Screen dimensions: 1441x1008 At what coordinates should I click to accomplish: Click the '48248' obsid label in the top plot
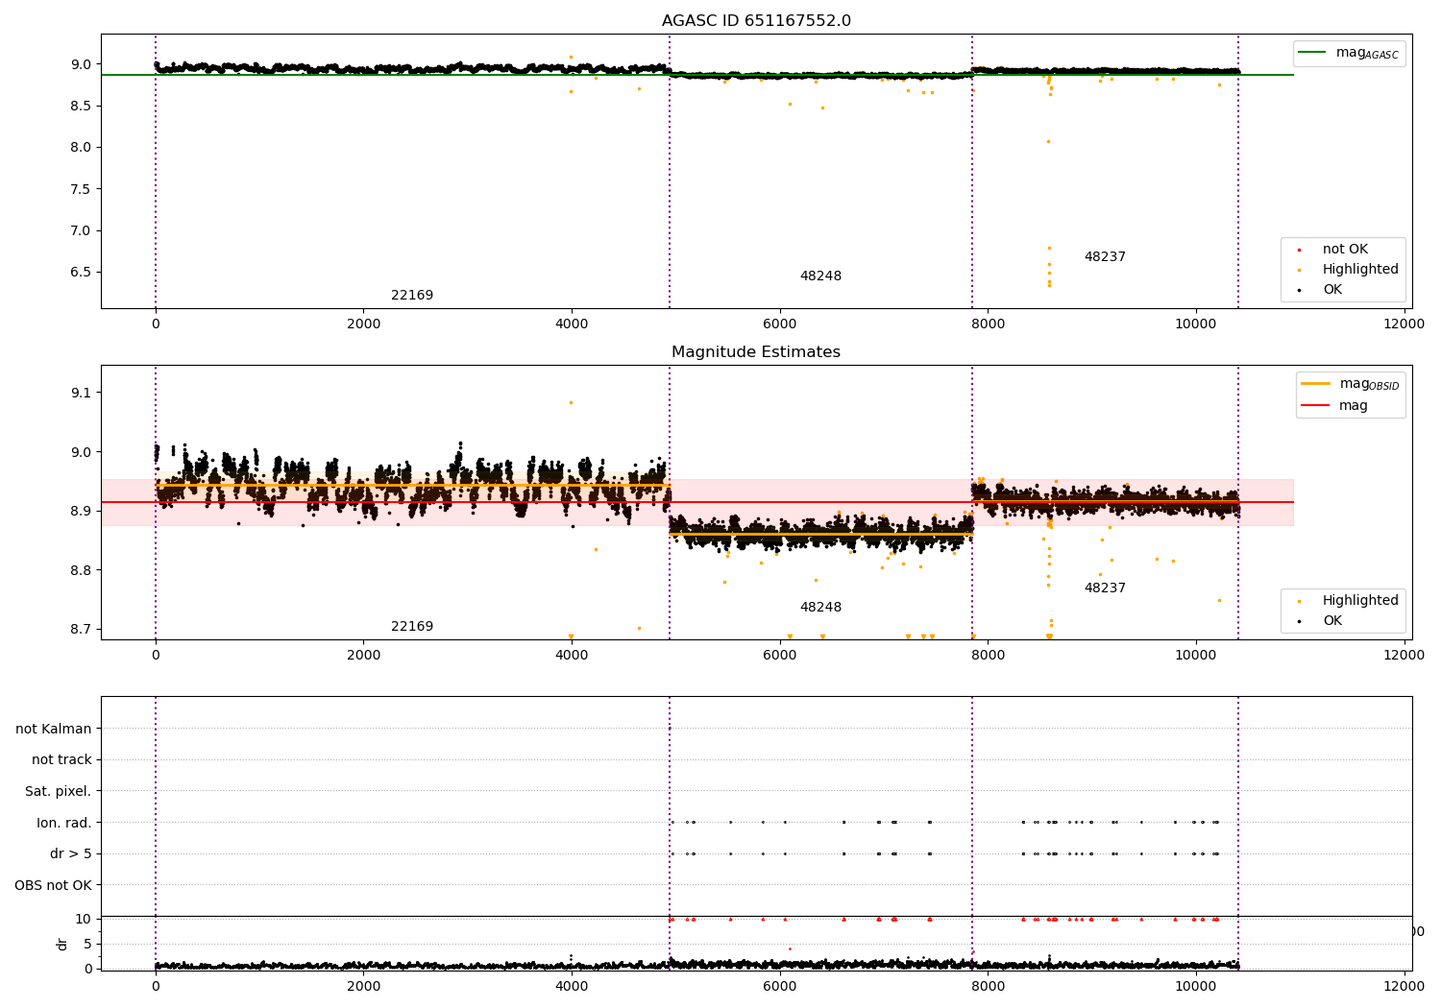(820, 276)
